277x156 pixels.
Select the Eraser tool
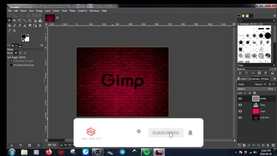(x=19, y=26)
